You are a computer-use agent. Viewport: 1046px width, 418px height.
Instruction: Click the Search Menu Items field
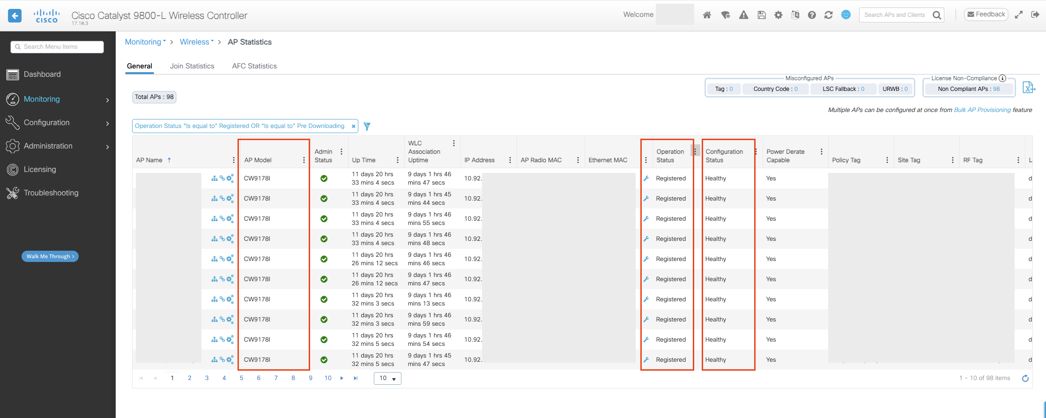(x=57, y=47)
